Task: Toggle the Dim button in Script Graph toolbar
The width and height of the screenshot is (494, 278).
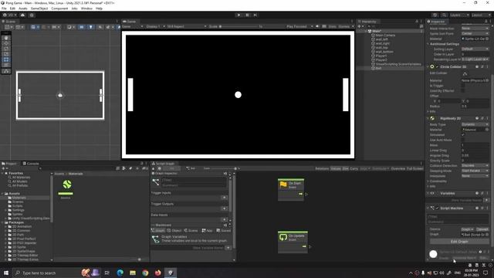Action: (x=345, y=168)
